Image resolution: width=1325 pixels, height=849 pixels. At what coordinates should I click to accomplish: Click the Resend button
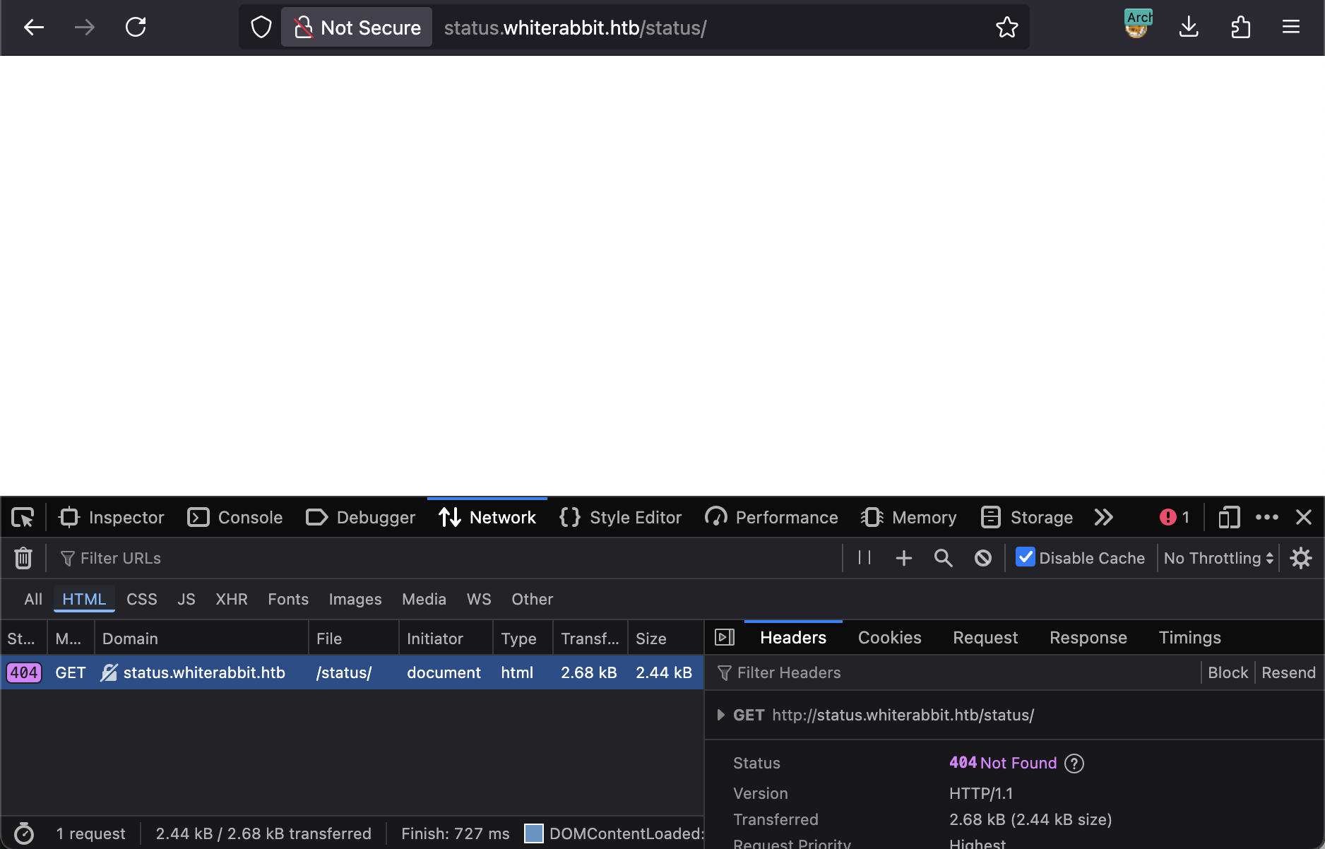coord(1288,672)
